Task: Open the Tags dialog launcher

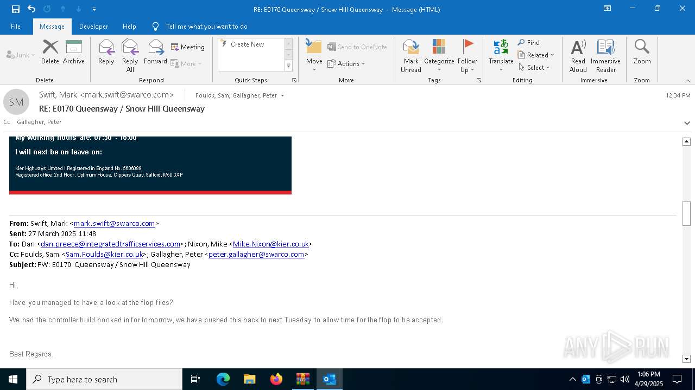Action: pos(479,80)
